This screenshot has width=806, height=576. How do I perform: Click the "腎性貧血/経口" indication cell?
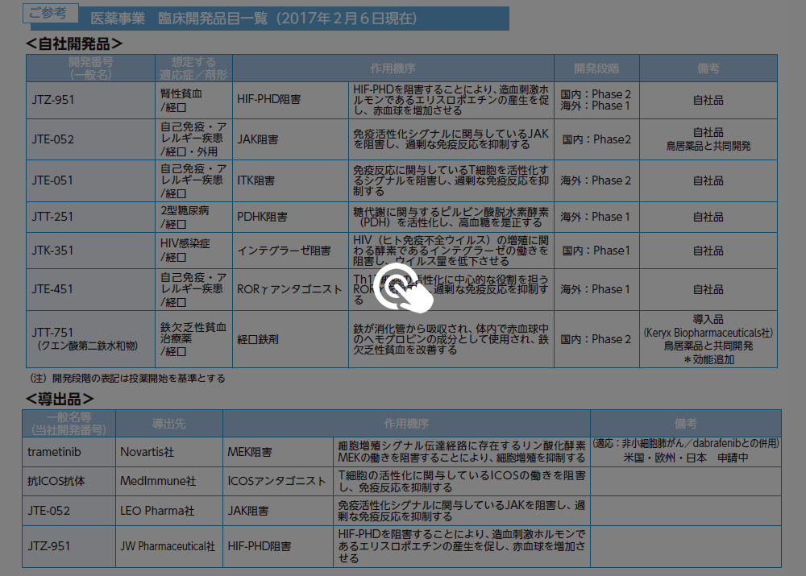(193, 100)
